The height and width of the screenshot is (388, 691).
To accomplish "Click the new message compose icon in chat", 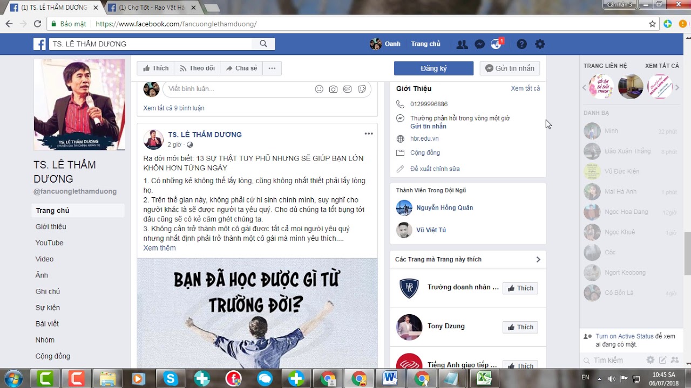I will [662, 360].
